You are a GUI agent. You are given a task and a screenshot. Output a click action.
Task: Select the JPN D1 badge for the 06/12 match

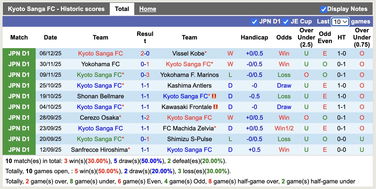19,53
